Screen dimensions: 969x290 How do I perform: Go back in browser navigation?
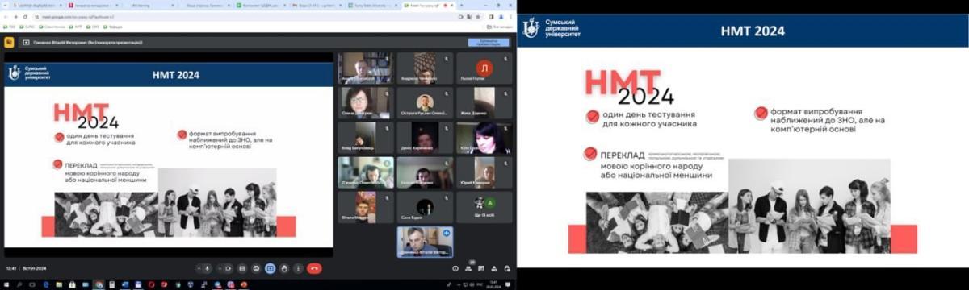coord(6,16)
